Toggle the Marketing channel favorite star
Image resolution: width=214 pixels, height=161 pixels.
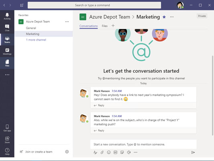[164, 17]
